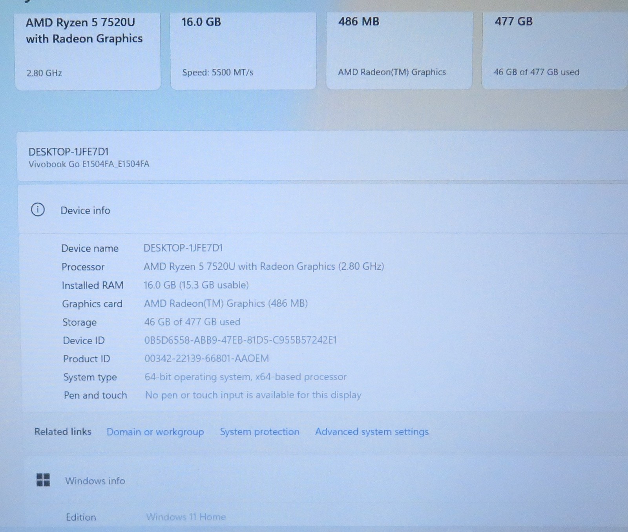Click 2.80 GHz text in processor card
This screenshot has height=532, width=628.
(44, 73)
